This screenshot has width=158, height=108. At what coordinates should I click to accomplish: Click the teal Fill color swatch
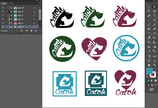(x=149, y=71)
